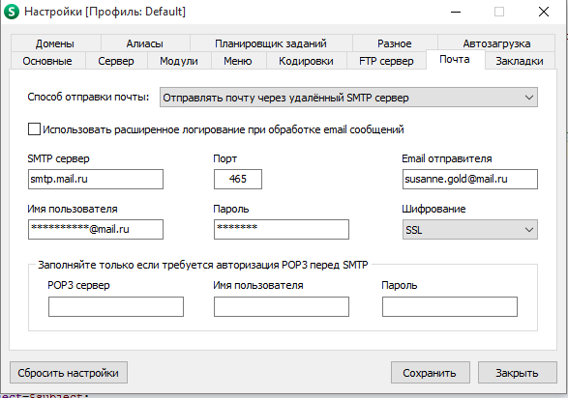Viewport: 568px width, 398px height.
Task: Click the green S application icon
Action: click(x=12, y=12)
